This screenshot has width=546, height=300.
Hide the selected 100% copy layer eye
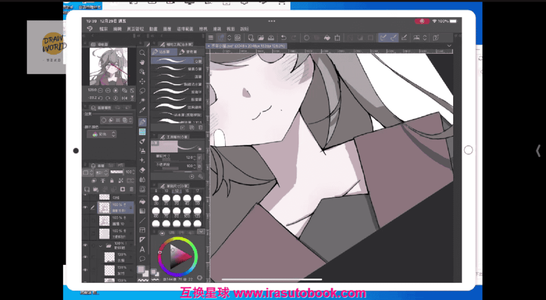[x=85, y=207]
